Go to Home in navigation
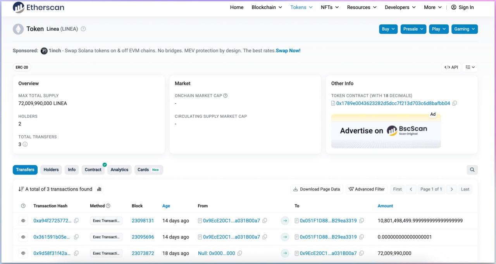Viewport: 496px width, 264px height. pos(237,7)
